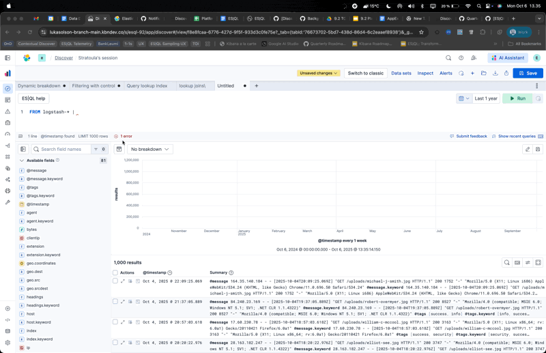
Task: Click Switch to classic button
Action: coord(366,73)
